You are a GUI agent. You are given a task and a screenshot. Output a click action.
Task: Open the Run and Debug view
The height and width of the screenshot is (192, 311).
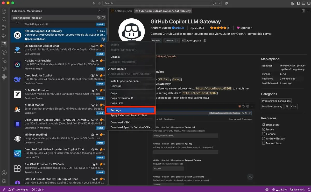[4, 36]
